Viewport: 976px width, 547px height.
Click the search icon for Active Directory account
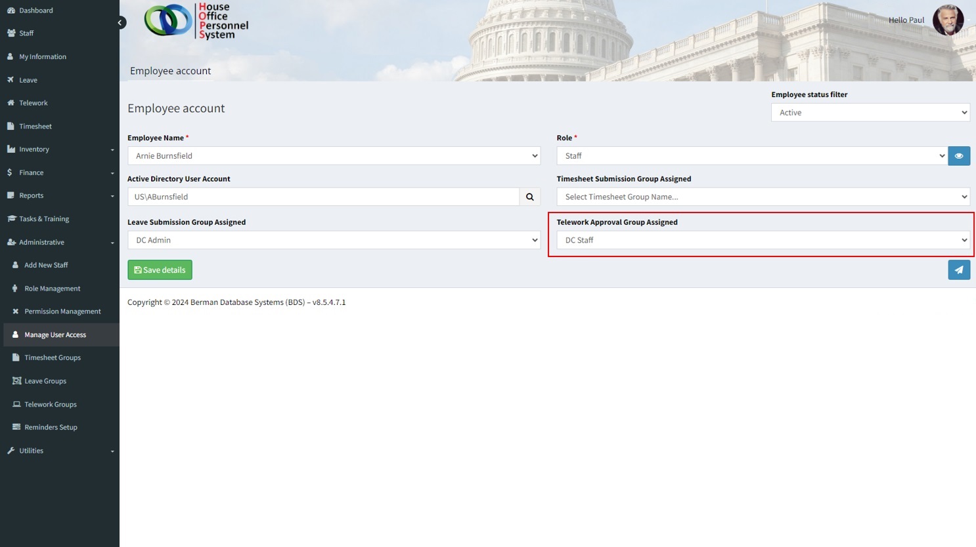[529, 197]
